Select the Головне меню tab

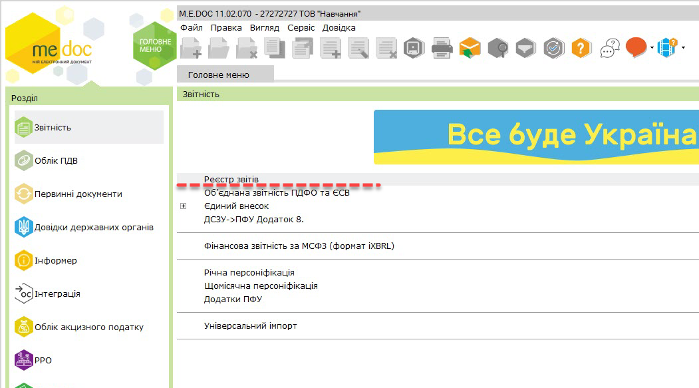click(x=218, y=75)
